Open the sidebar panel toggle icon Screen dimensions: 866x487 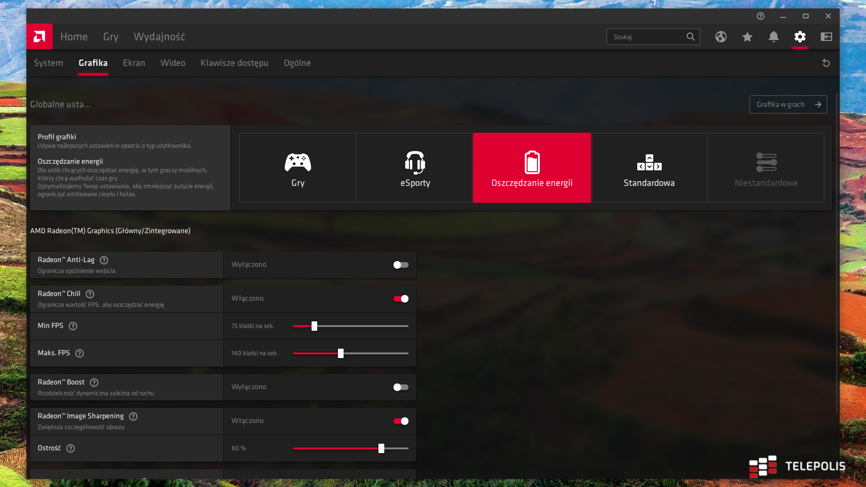[x=826, y=37]
